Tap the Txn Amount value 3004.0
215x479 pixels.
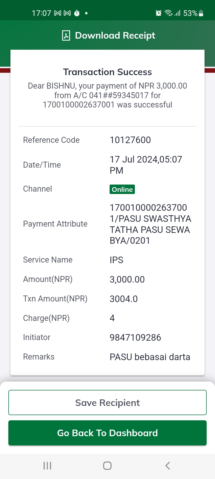click(124, 299)
